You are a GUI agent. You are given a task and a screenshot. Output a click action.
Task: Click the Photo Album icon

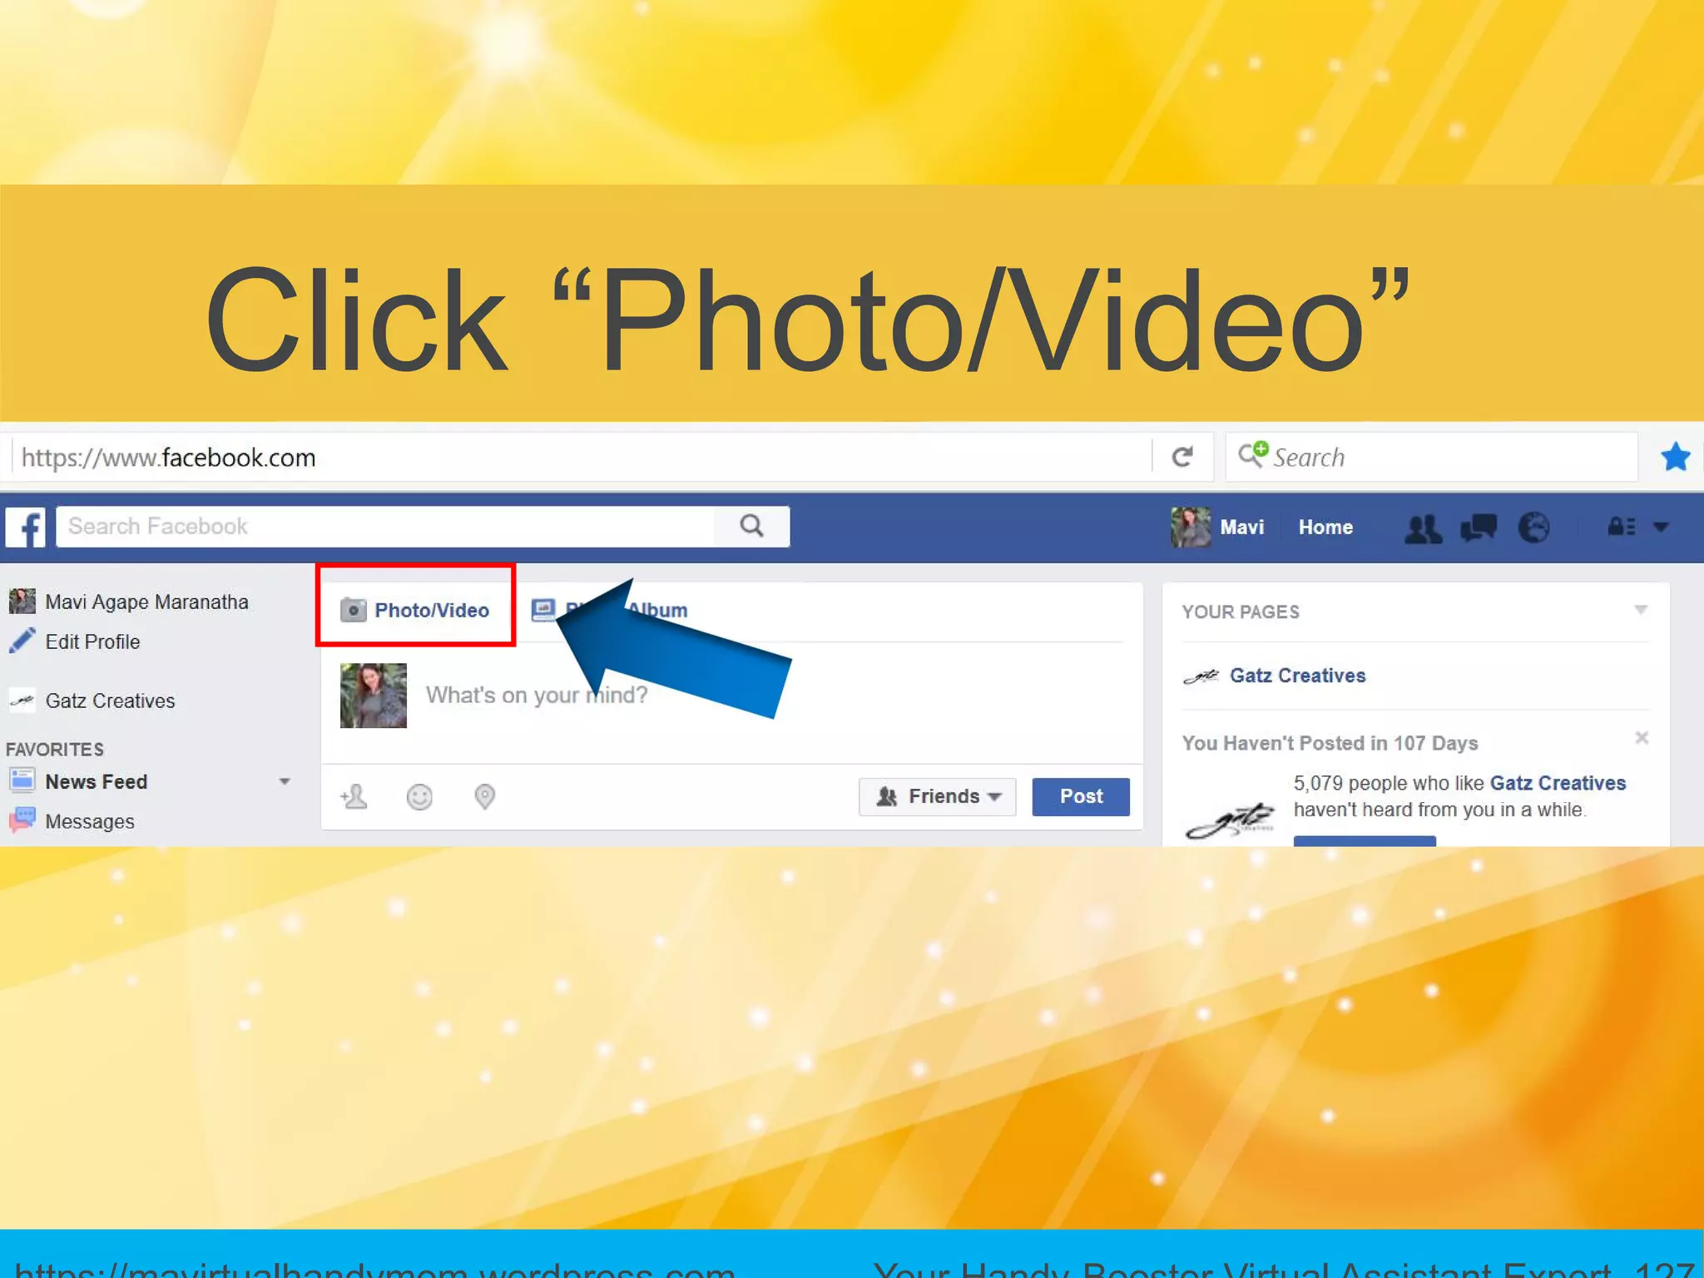tap(543, 609)
